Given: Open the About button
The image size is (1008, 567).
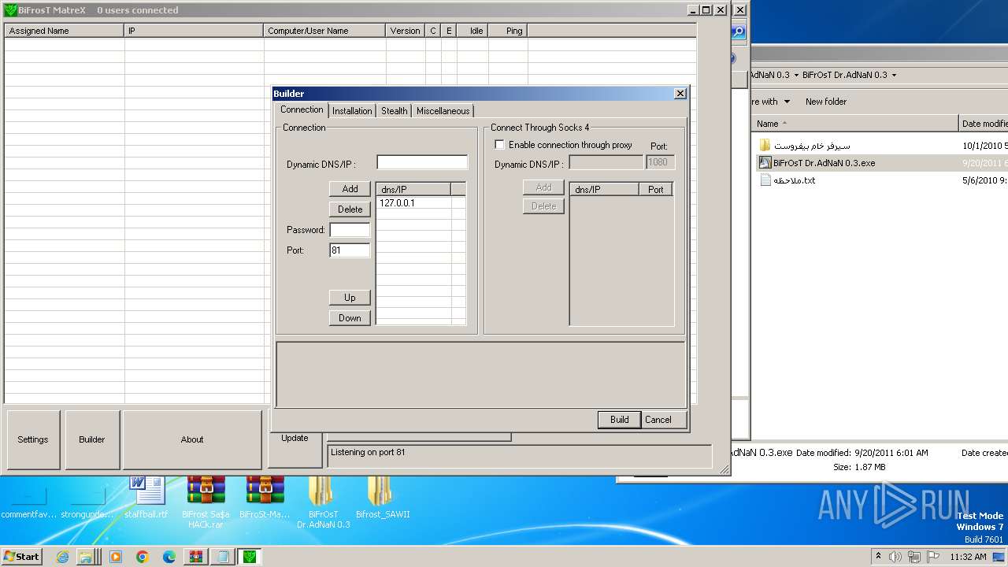Looking at the screenshot, I should tap(192, 439).
